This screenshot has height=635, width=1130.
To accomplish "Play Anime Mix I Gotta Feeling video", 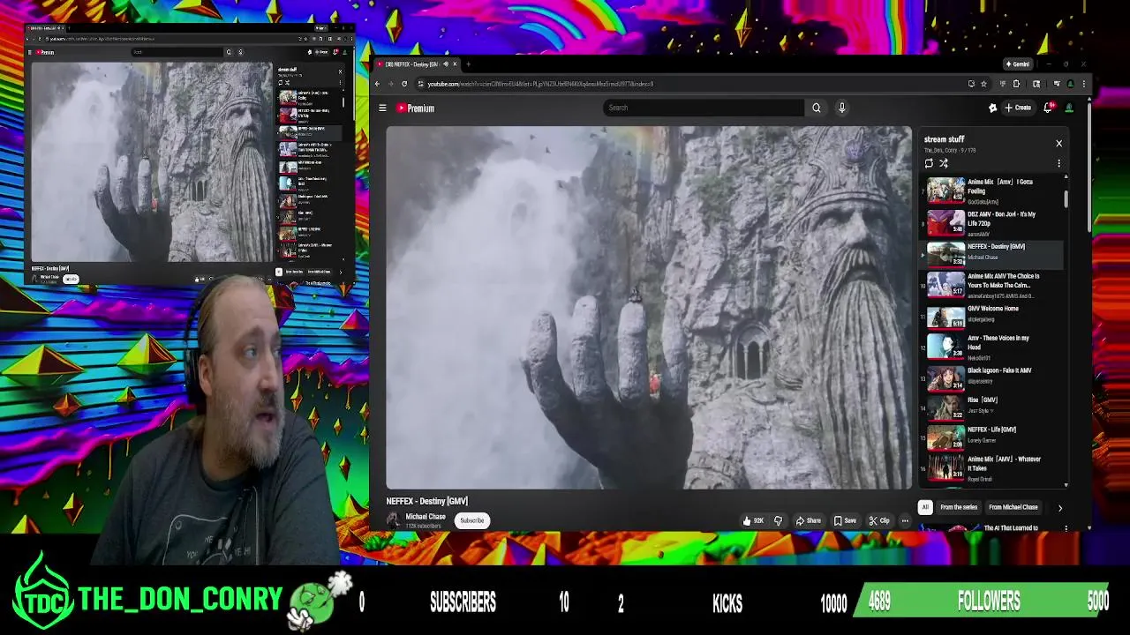I will pyautogui.click(x=991, y=190).
